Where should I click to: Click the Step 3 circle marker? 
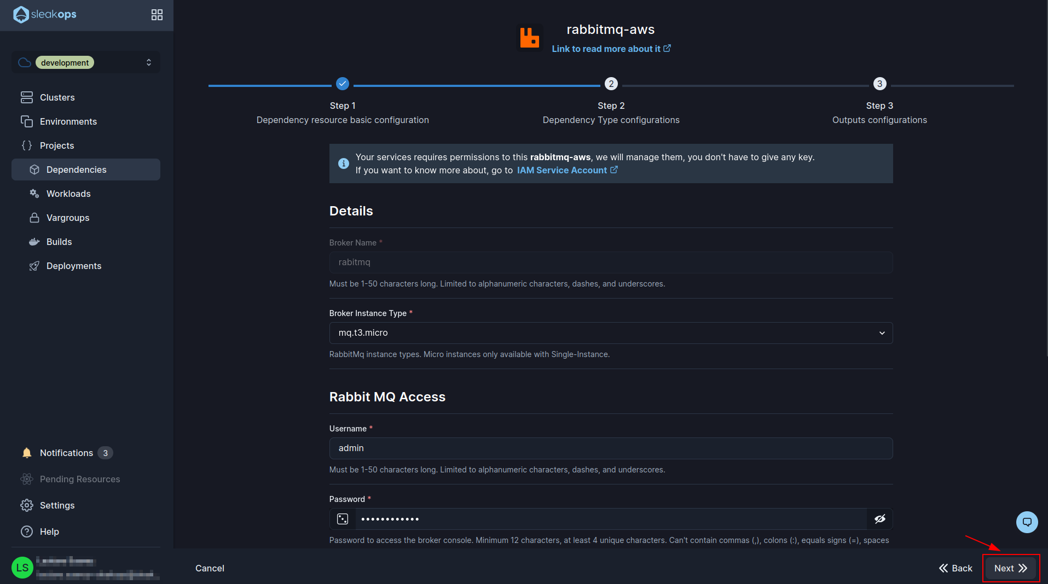[x=879, y=84]
